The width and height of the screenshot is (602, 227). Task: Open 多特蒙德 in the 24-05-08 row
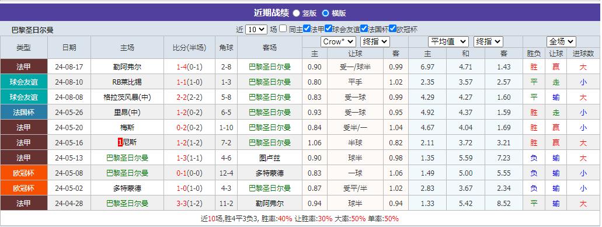coord(270,173)
